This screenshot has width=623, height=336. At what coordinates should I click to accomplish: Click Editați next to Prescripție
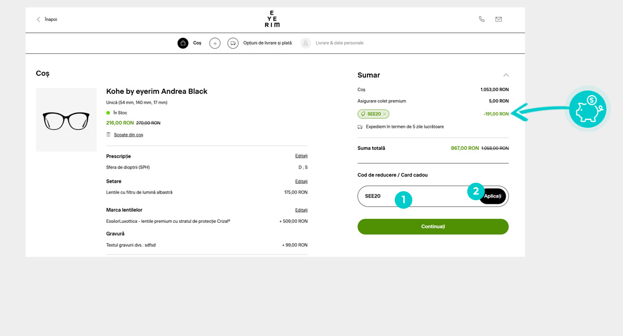[301, 156]
